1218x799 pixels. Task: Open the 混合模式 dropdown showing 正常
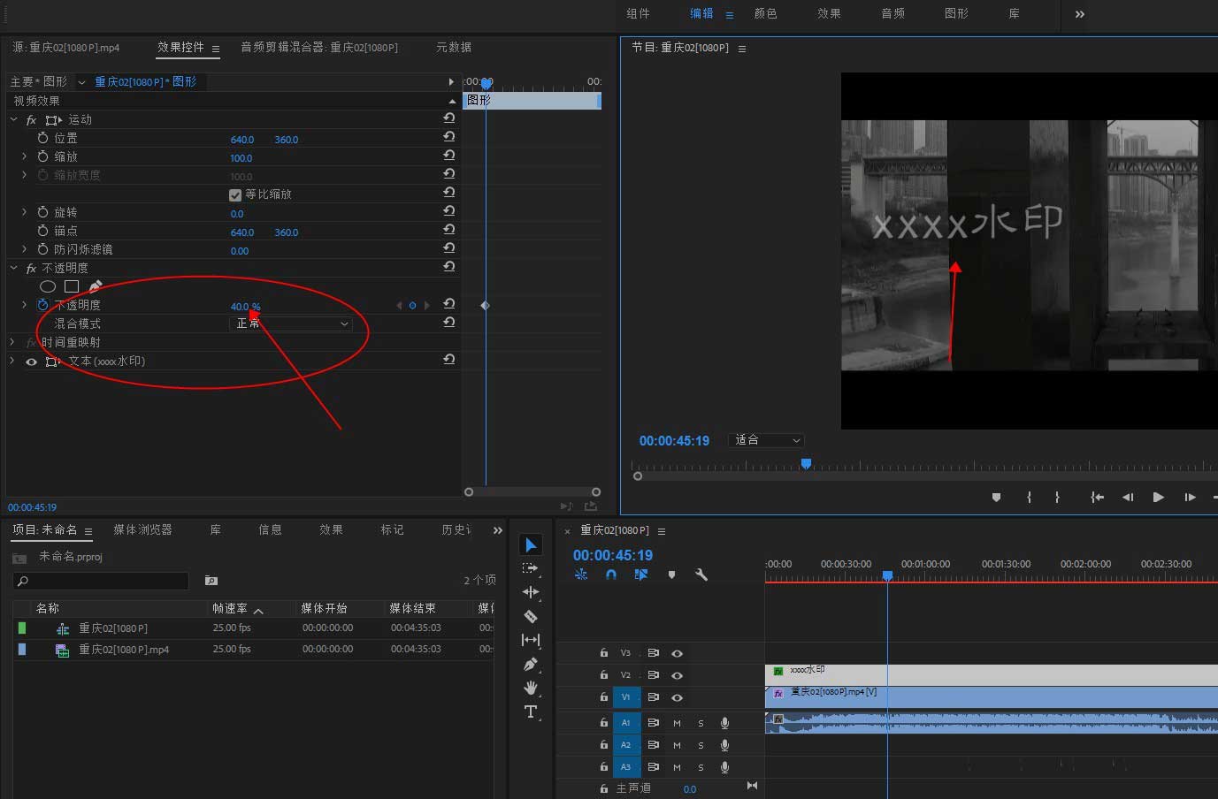[290, 323]
